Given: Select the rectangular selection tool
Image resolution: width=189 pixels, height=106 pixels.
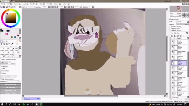Looking at the screenshot, I should point(1,42).
